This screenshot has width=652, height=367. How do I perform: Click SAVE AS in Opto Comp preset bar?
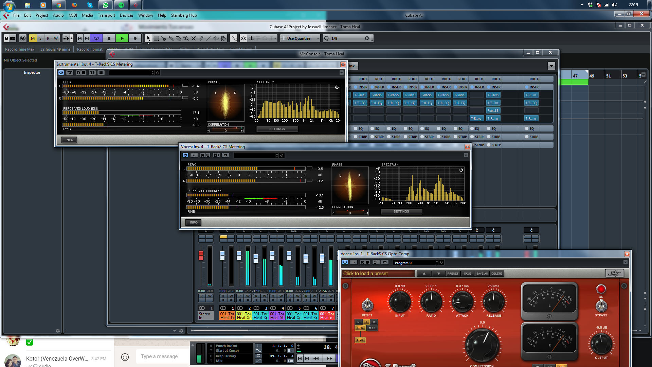point(482,274)
